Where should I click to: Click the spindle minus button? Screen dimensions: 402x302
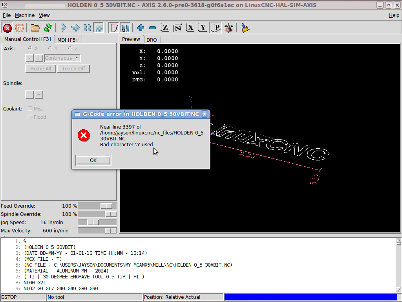tap(29, 94)
